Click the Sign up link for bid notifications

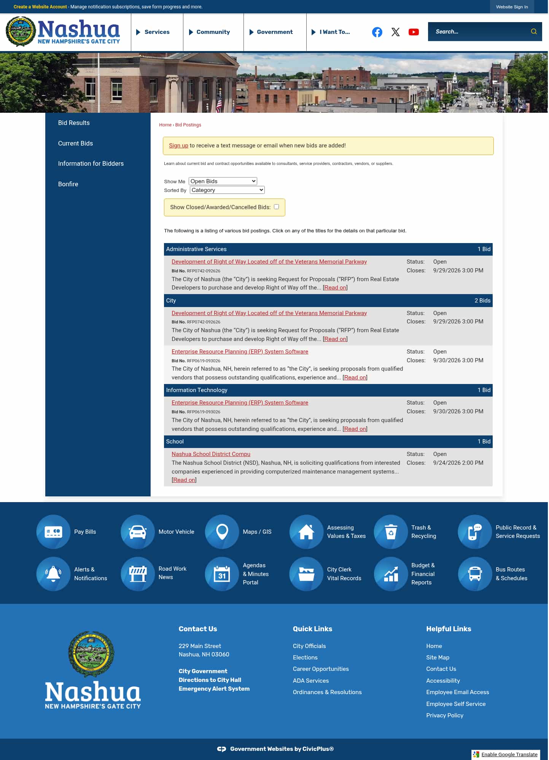tap(179, 146)
